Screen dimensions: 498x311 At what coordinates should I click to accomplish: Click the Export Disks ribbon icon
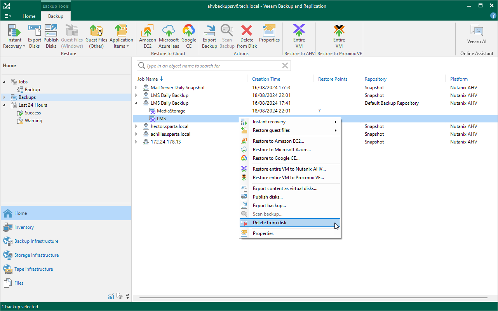[x=35, y=36]
